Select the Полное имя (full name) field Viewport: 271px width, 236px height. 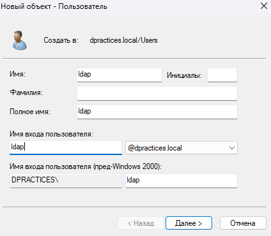[157, 112]
